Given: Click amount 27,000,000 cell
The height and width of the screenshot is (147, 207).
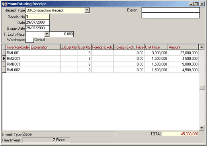Looking at the screenshot, I should [x=183, y=53].
